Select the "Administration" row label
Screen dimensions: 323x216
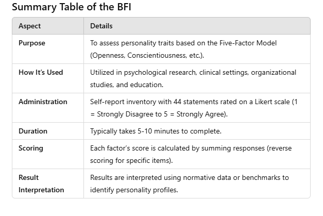point(43,102)
